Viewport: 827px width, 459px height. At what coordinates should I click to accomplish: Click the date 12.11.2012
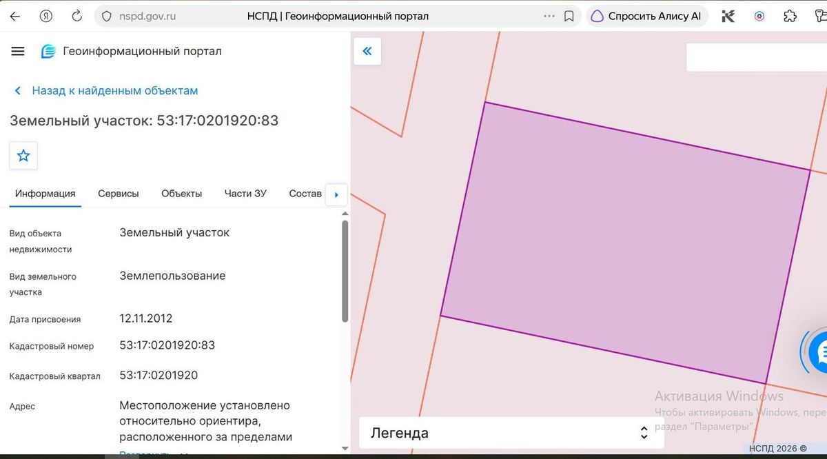click(x=146, y=318)
